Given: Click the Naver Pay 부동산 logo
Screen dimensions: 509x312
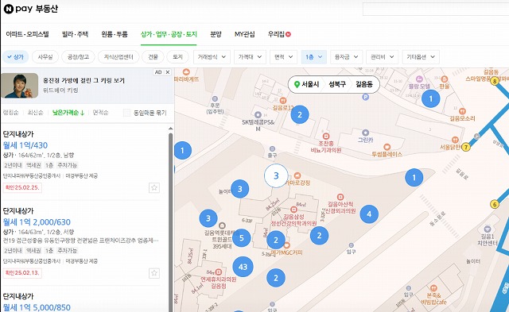Looking at the screenshot, I should point(31,9).
